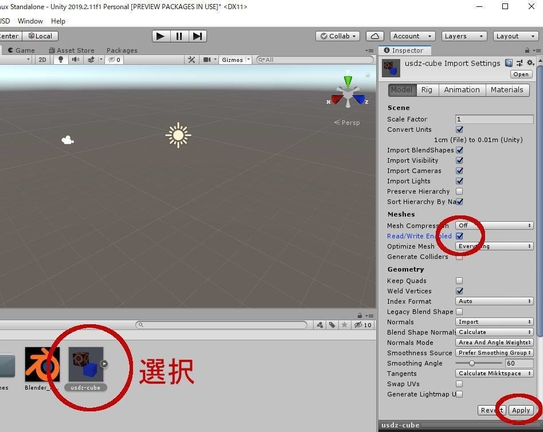This screenshot has height=432, width=543.
Task: Toggle the Local handle rotation button
Action: click(40, 36)
